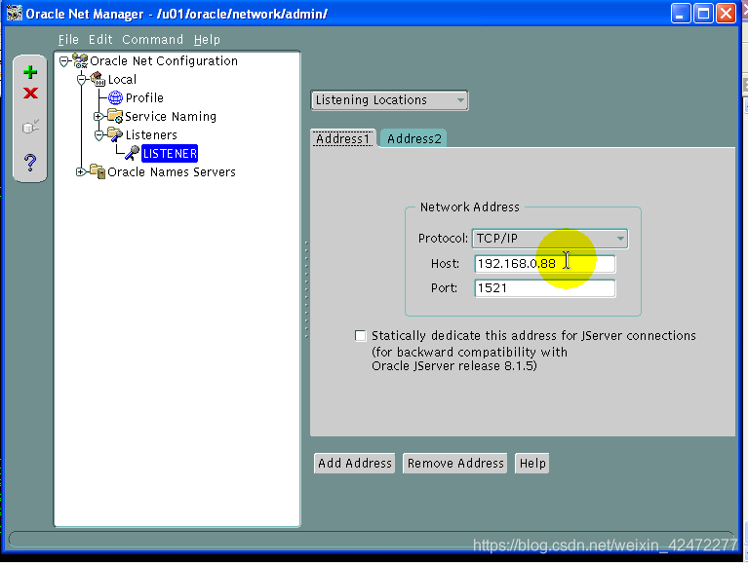Click the Help button below the address panel
Viewport: 748px width, 564px height.
[x=531, y=463]
